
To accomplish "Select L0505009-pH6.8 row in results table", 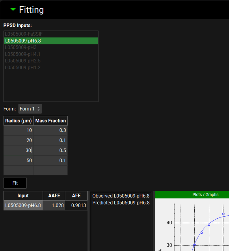I will 23,206.
